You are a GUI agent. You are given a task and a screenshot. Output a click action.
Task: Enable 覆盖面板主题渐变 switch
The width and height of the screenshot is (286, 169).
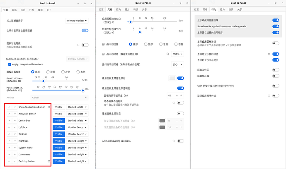tap(181, 114)
